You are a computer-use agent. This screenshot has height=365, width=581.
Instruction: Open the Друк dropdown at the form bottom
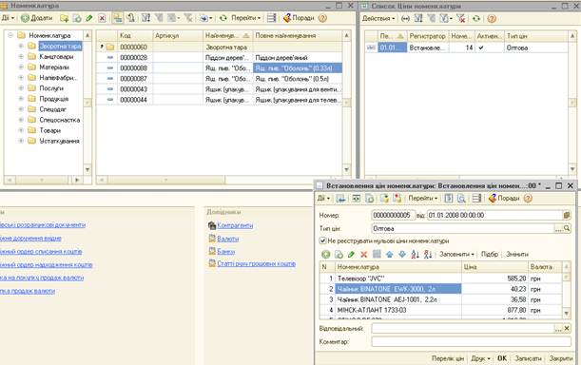(480, 358)
